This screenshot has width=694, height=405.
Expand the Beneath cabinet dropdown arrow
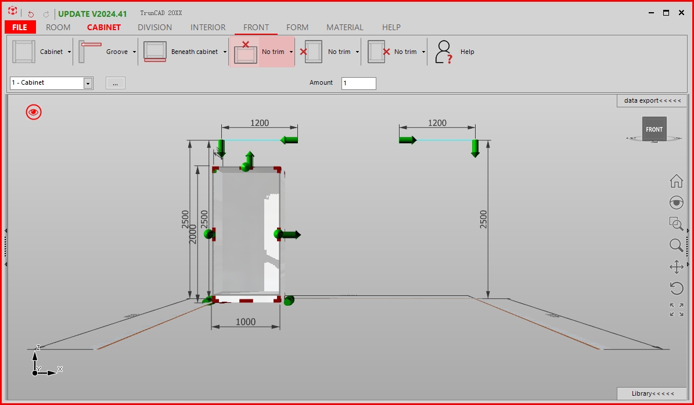[225, 52]
